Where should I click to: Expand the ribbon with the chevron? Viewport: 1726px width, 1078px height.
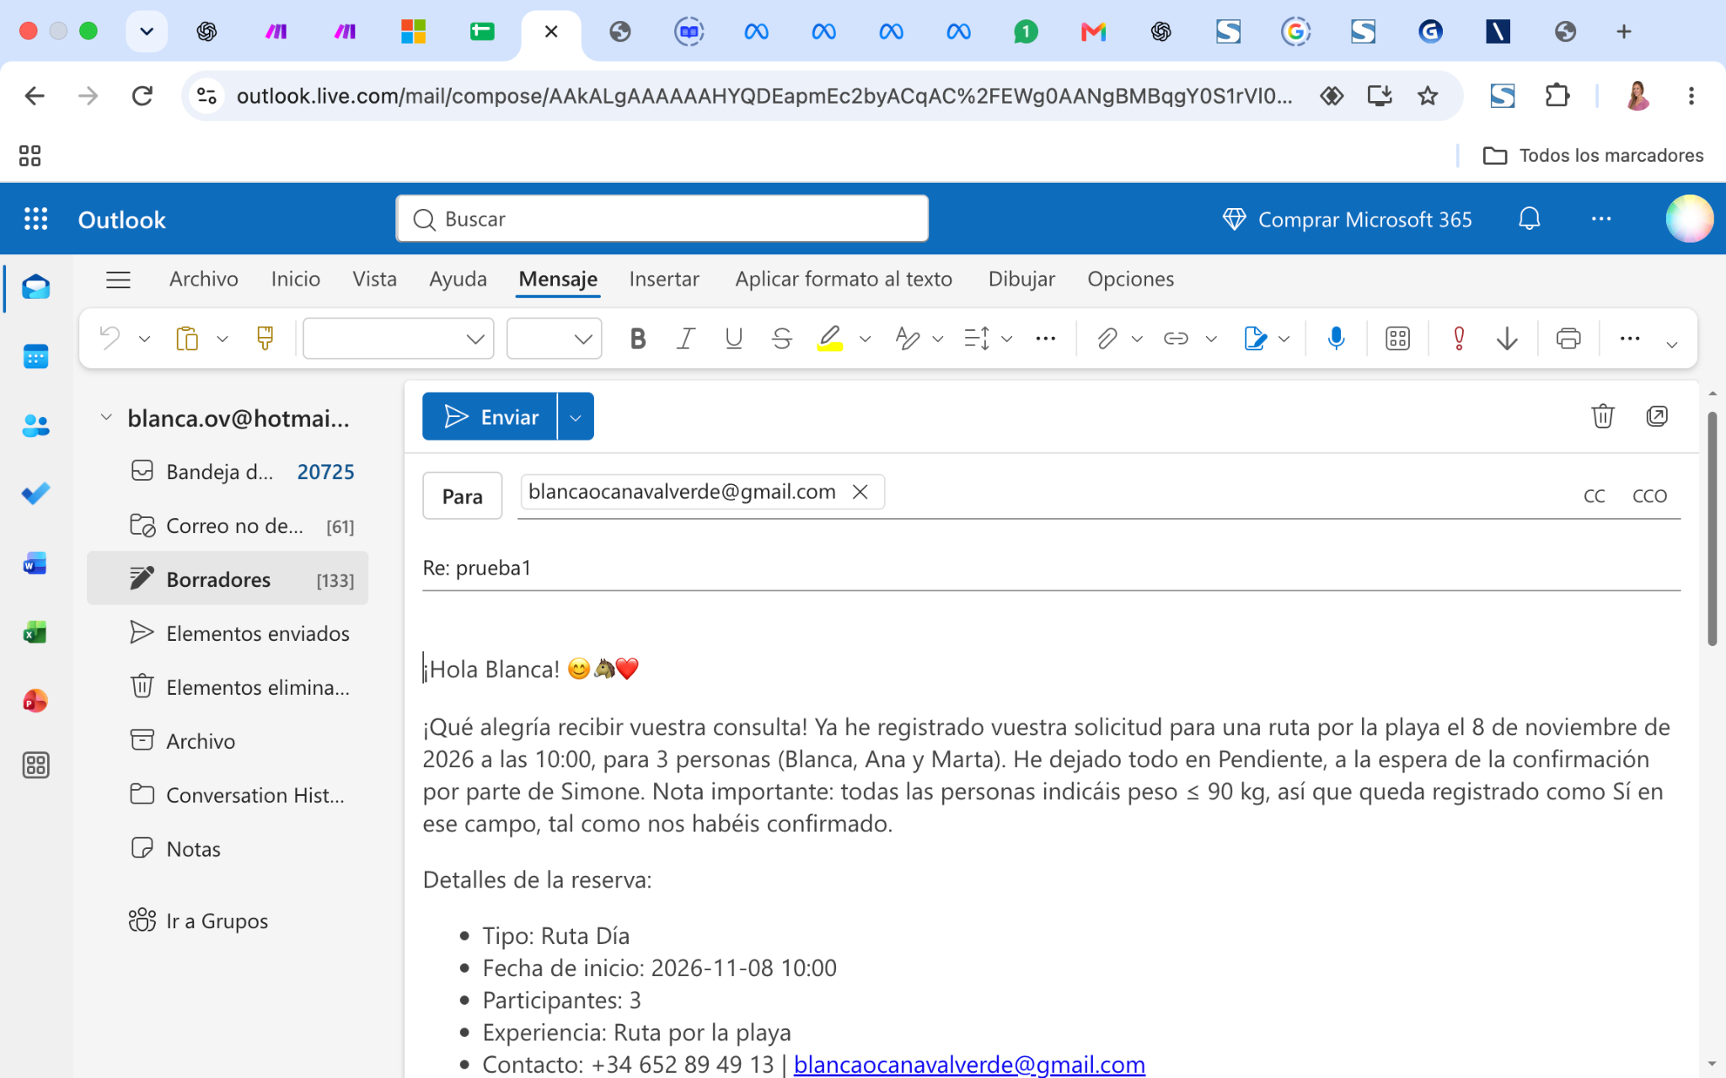click(x=1672, y=344)
